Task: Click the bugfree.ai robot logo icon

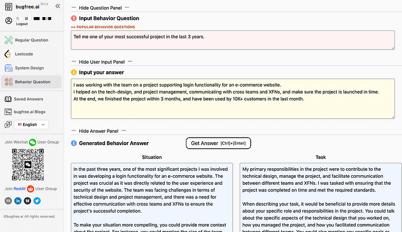Action: [x=9, y=7]
